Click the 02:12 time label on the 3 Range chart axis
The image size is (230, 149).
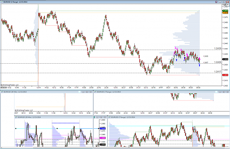tap(146, 88)
